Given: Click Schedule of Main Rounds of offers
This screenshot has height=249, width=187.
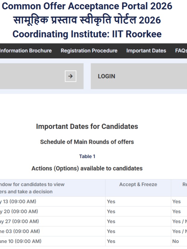Looking at the screenshot, I should click(x=87, y=142).
